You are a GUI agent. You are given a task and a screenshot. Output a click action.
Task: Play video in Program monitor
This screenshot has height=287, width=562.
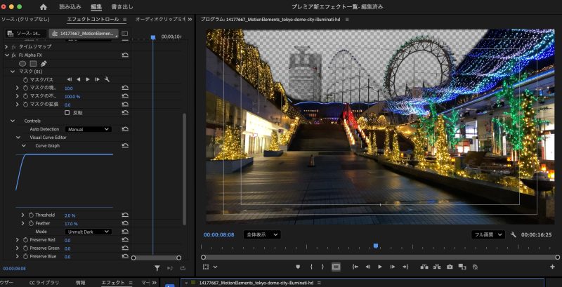(380, 267)
